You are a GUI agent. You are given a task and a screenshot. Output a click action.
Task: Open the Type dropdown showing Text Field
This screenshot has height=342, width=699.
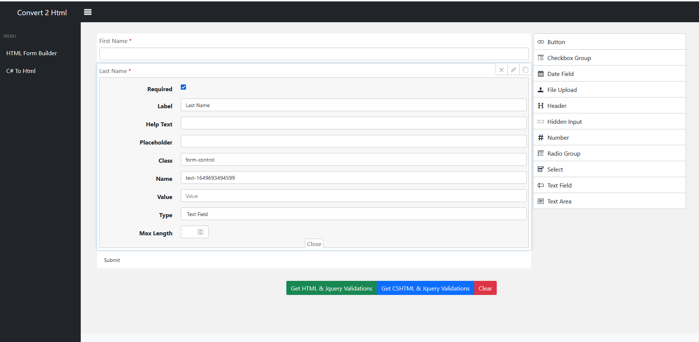point(353,214)
